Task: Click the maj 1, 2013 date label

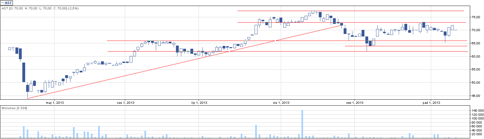Action: (55, 103)
